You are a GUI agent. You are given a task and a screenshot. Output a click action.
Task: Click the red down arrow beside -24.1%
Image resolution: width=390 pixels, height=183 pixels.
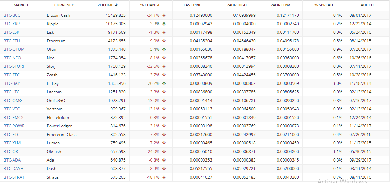pyautogui.click(x=164, y=15)
